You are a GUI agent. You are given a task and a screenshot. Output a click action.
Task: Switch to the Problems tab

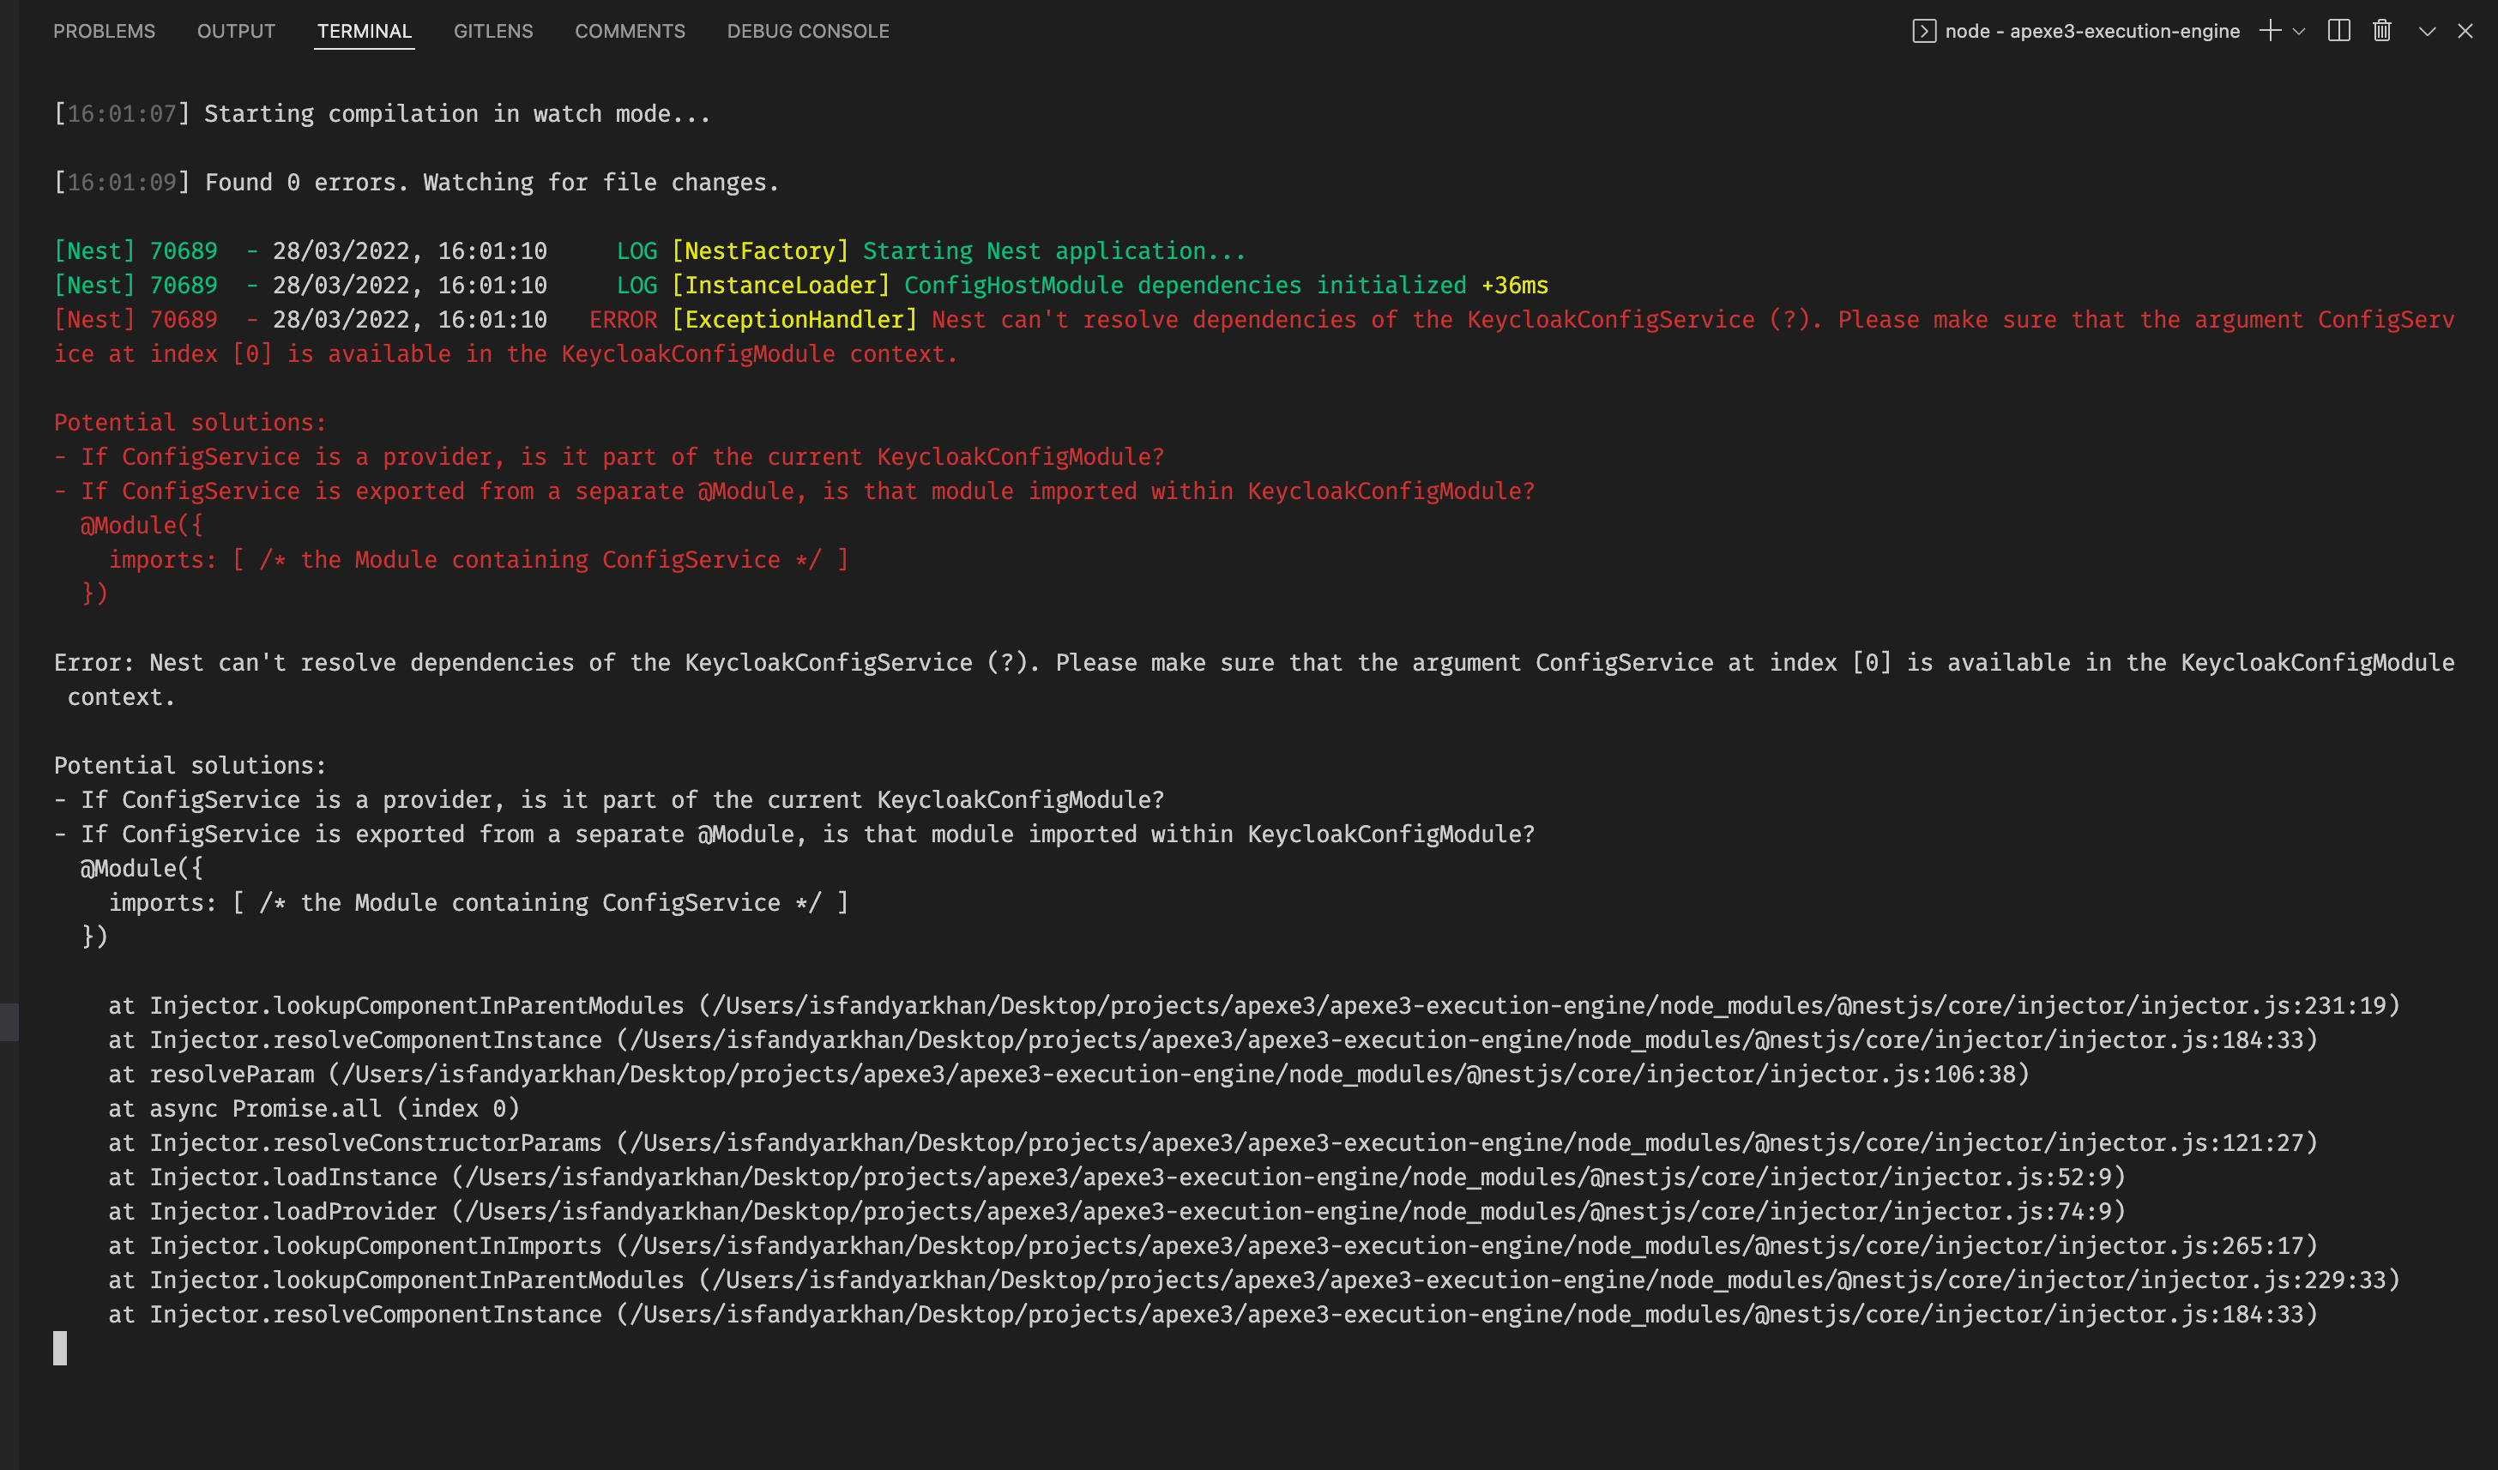coord(104,31)
